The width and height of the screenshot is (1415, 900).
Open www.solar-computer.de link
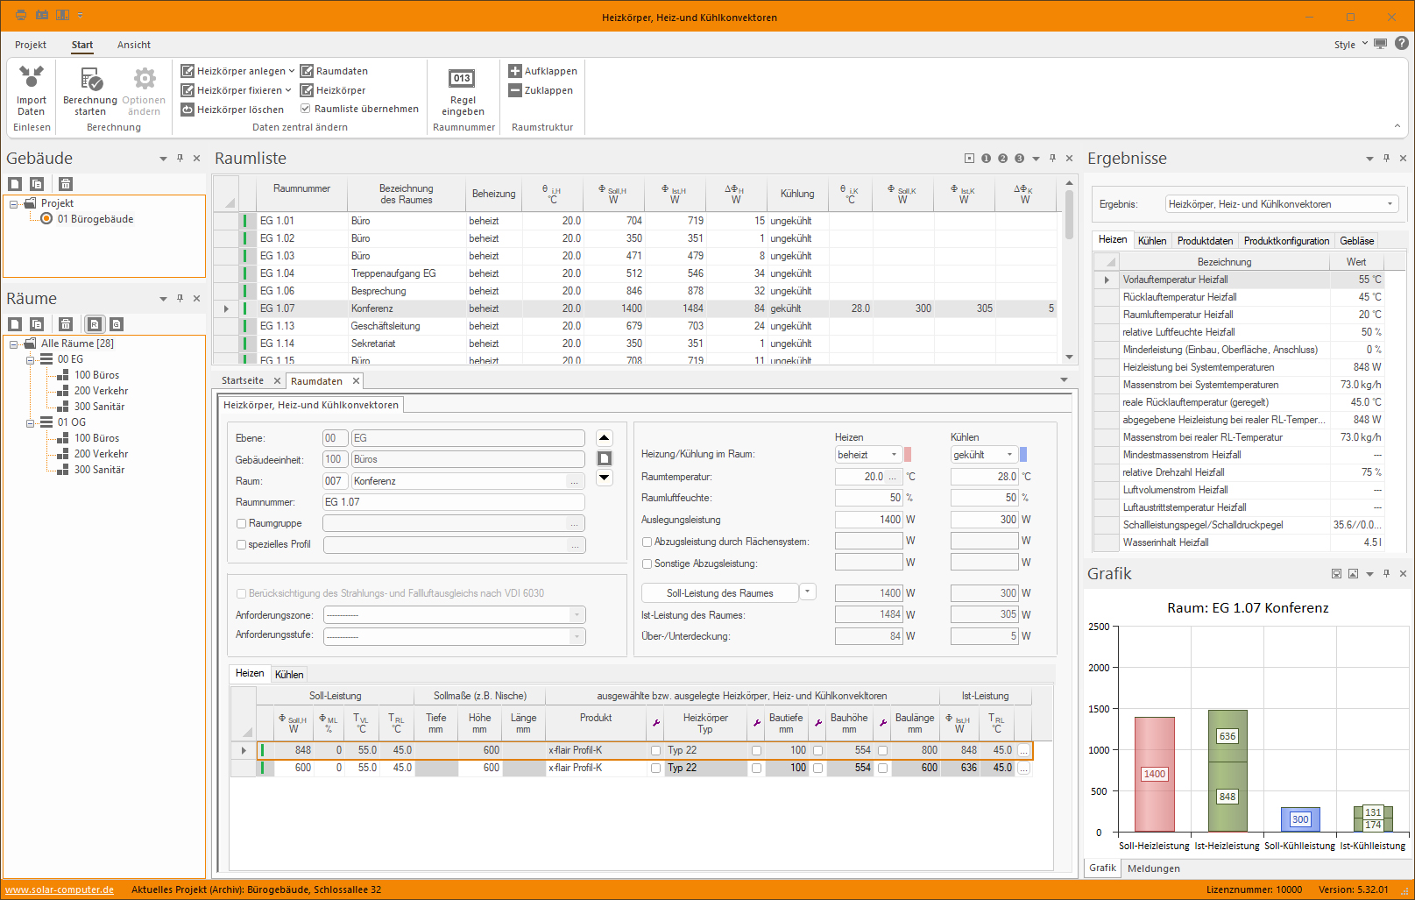60,889
